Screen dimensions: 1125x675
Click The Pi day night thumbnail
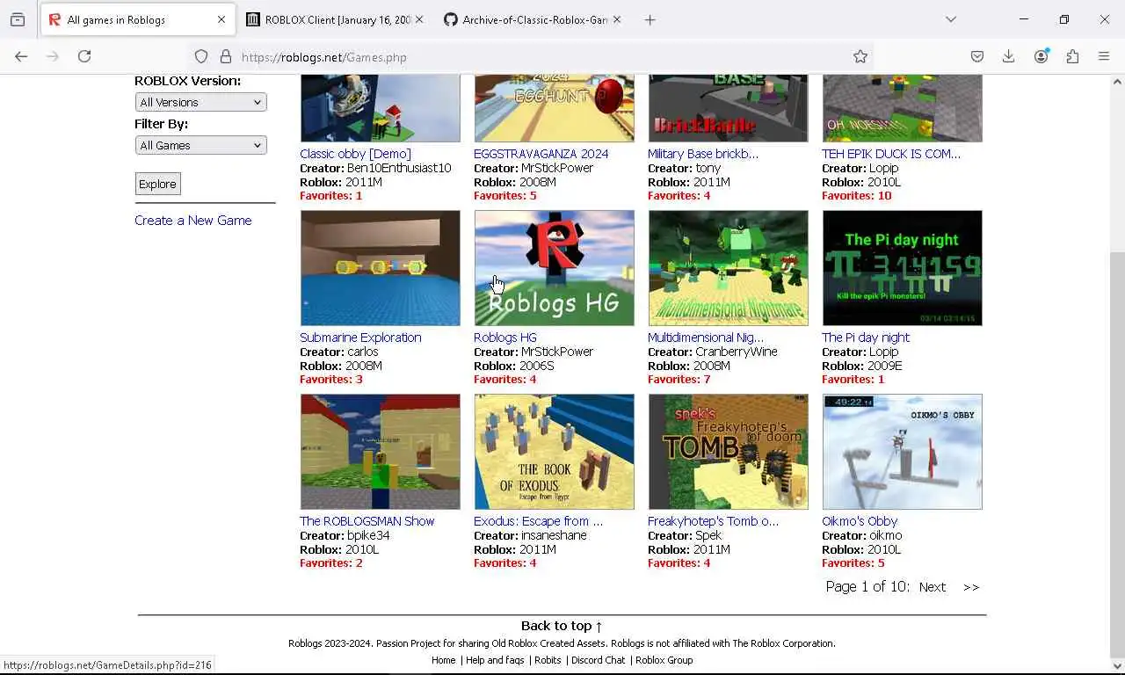(x=903, y=268)
